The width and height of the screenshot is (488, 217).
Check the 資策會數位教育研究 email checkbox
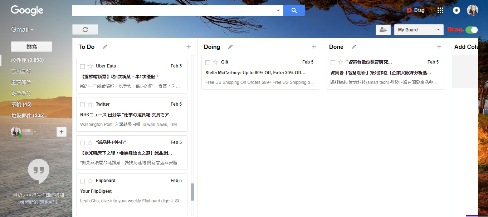(333, 62)
